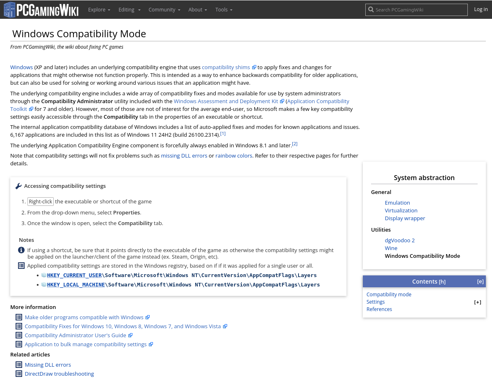Open the Windows link in intro paragraph
Viewport: 492px width, 381px height.
[21, 67]
